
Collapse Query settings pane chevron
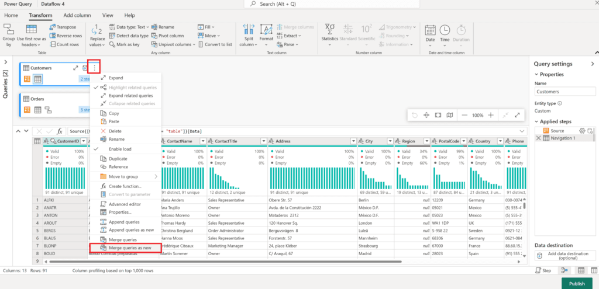(593, 64)
